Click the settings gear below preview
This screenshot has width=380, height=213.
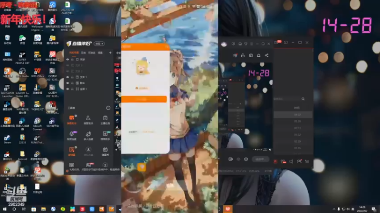point(246,159)
